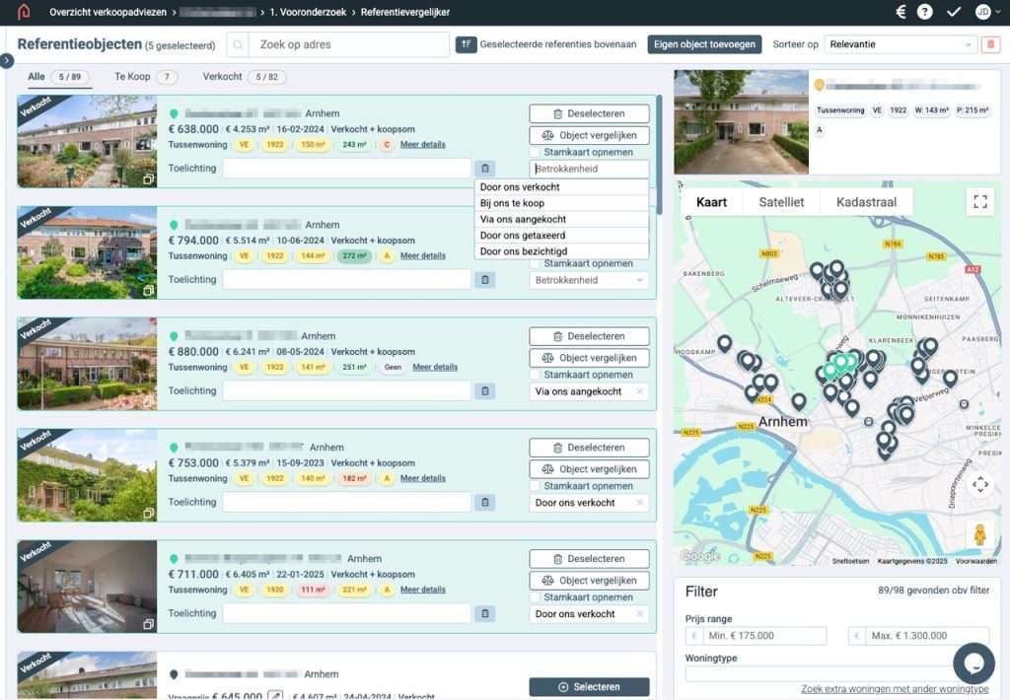1010x700 pixels.
Task: Click Object vergelijken on € 880.000 listing
Action: click(589, 358)
